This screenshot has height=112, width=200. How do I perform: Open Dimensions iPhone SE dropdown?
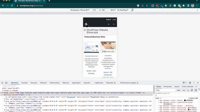(80, 10)
